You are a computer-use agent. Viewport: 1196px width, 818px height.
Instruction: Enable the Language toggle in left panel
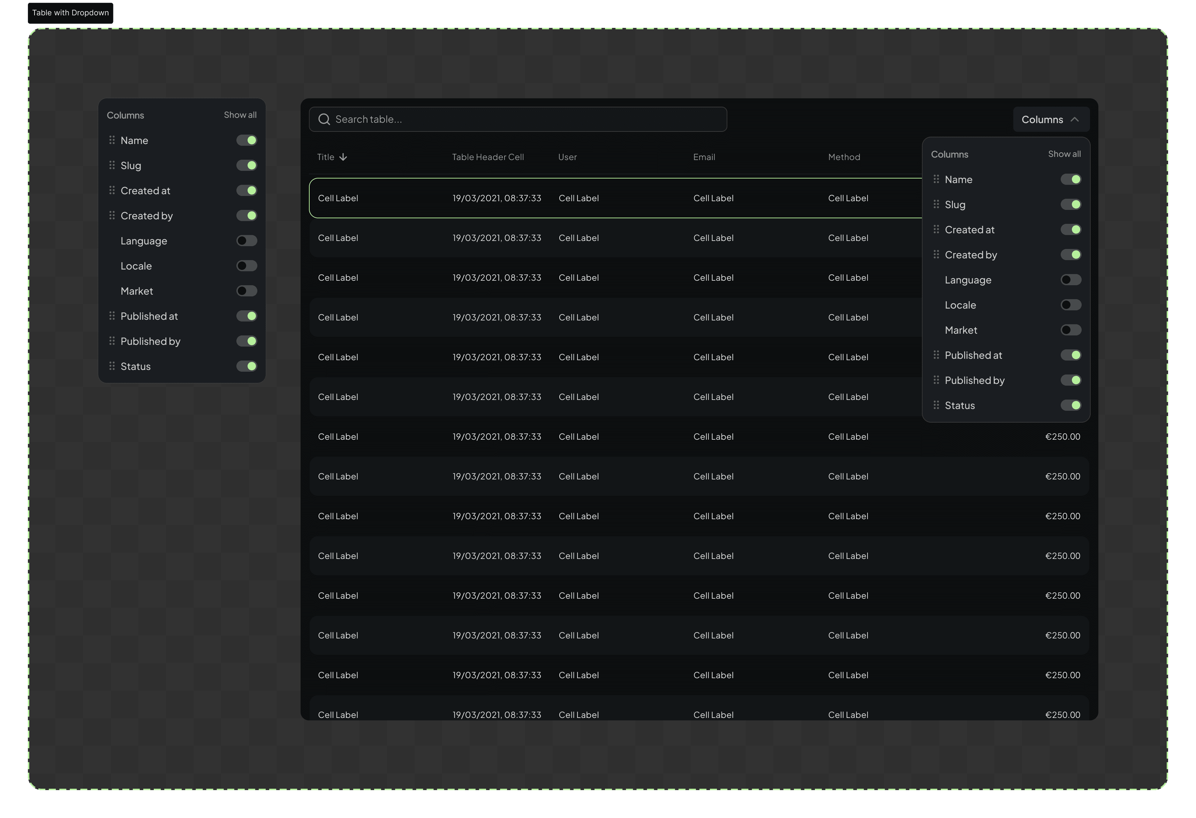tap(247, 241)
